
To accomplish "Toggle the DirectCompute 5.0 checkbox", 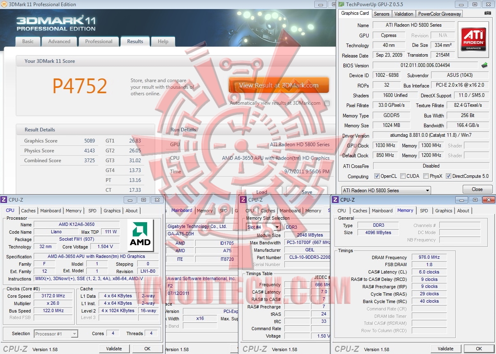I will pos(448,176).
